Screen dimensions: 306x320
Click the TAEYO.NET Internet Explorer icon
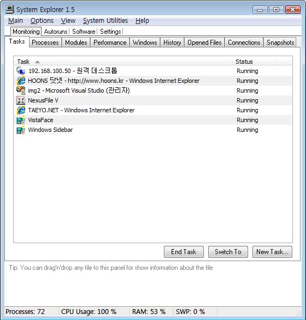[x=21, y=110]
